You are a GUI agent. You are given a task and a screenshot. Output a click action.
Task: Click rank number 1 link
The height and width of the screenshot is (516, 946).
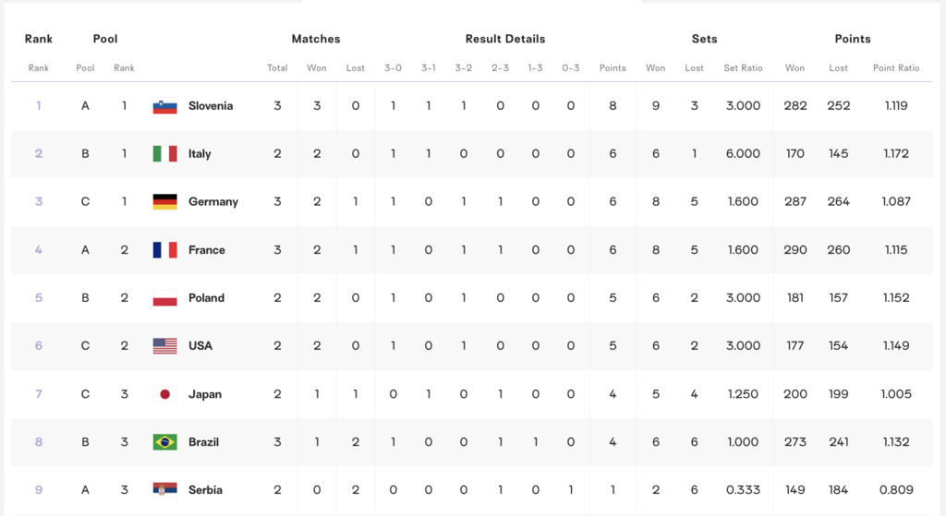pos(39,106)
